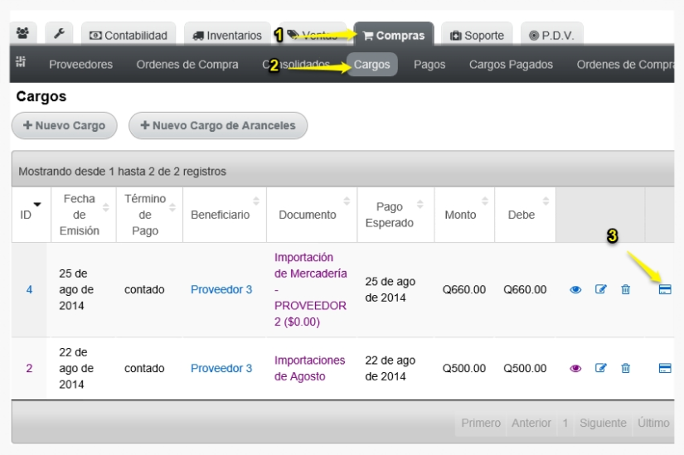The image size is (684, 455).
Task: Select the Compras tab
Action: (394, 35)
